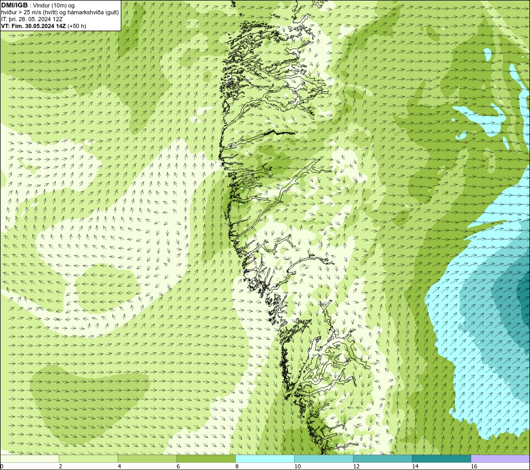
Task: Click the 0-2 m/s palest color swatch
Action: click(x=30, y=458)
